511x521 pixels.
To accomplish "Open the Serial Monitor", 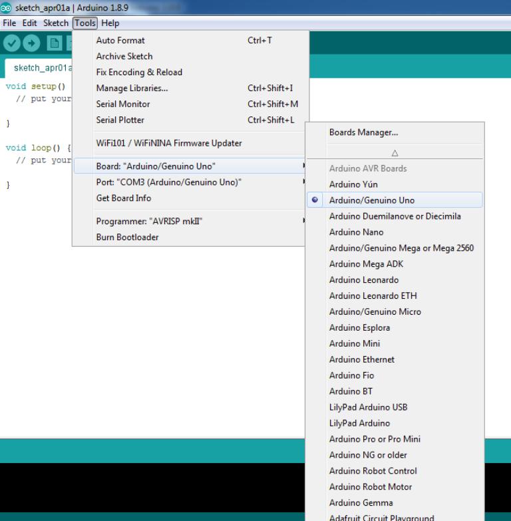I will 190,104.
